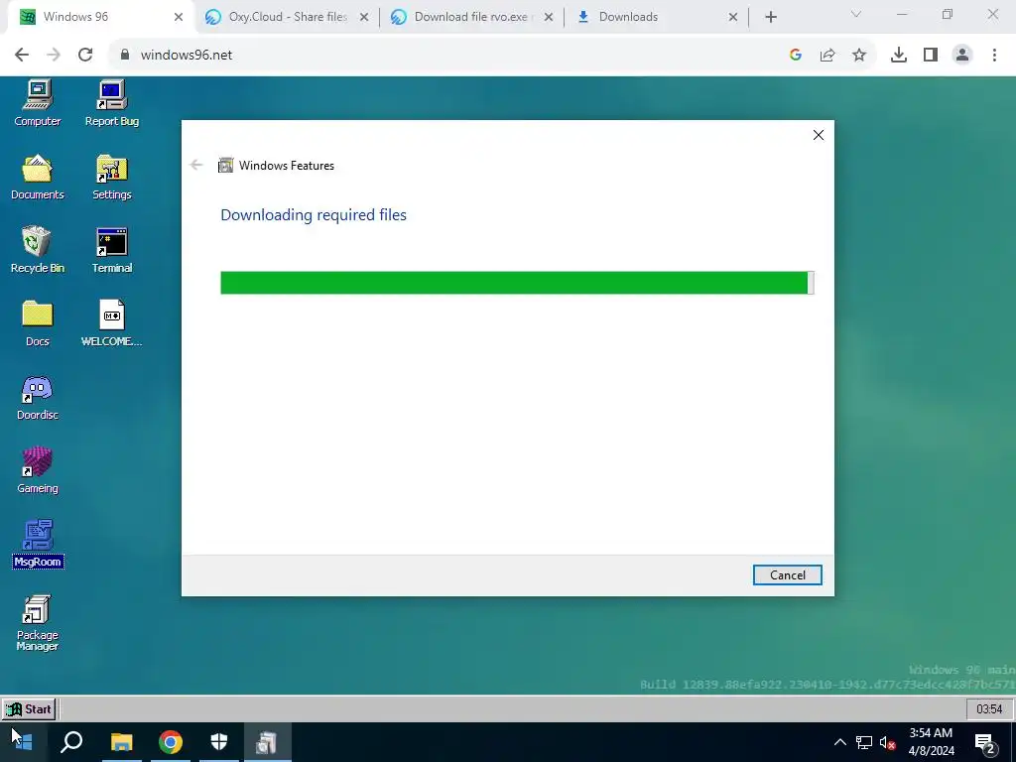Screen dimensions: 1016x762
Task: Open the Settings desktop icon
Action: click(111, 177)
